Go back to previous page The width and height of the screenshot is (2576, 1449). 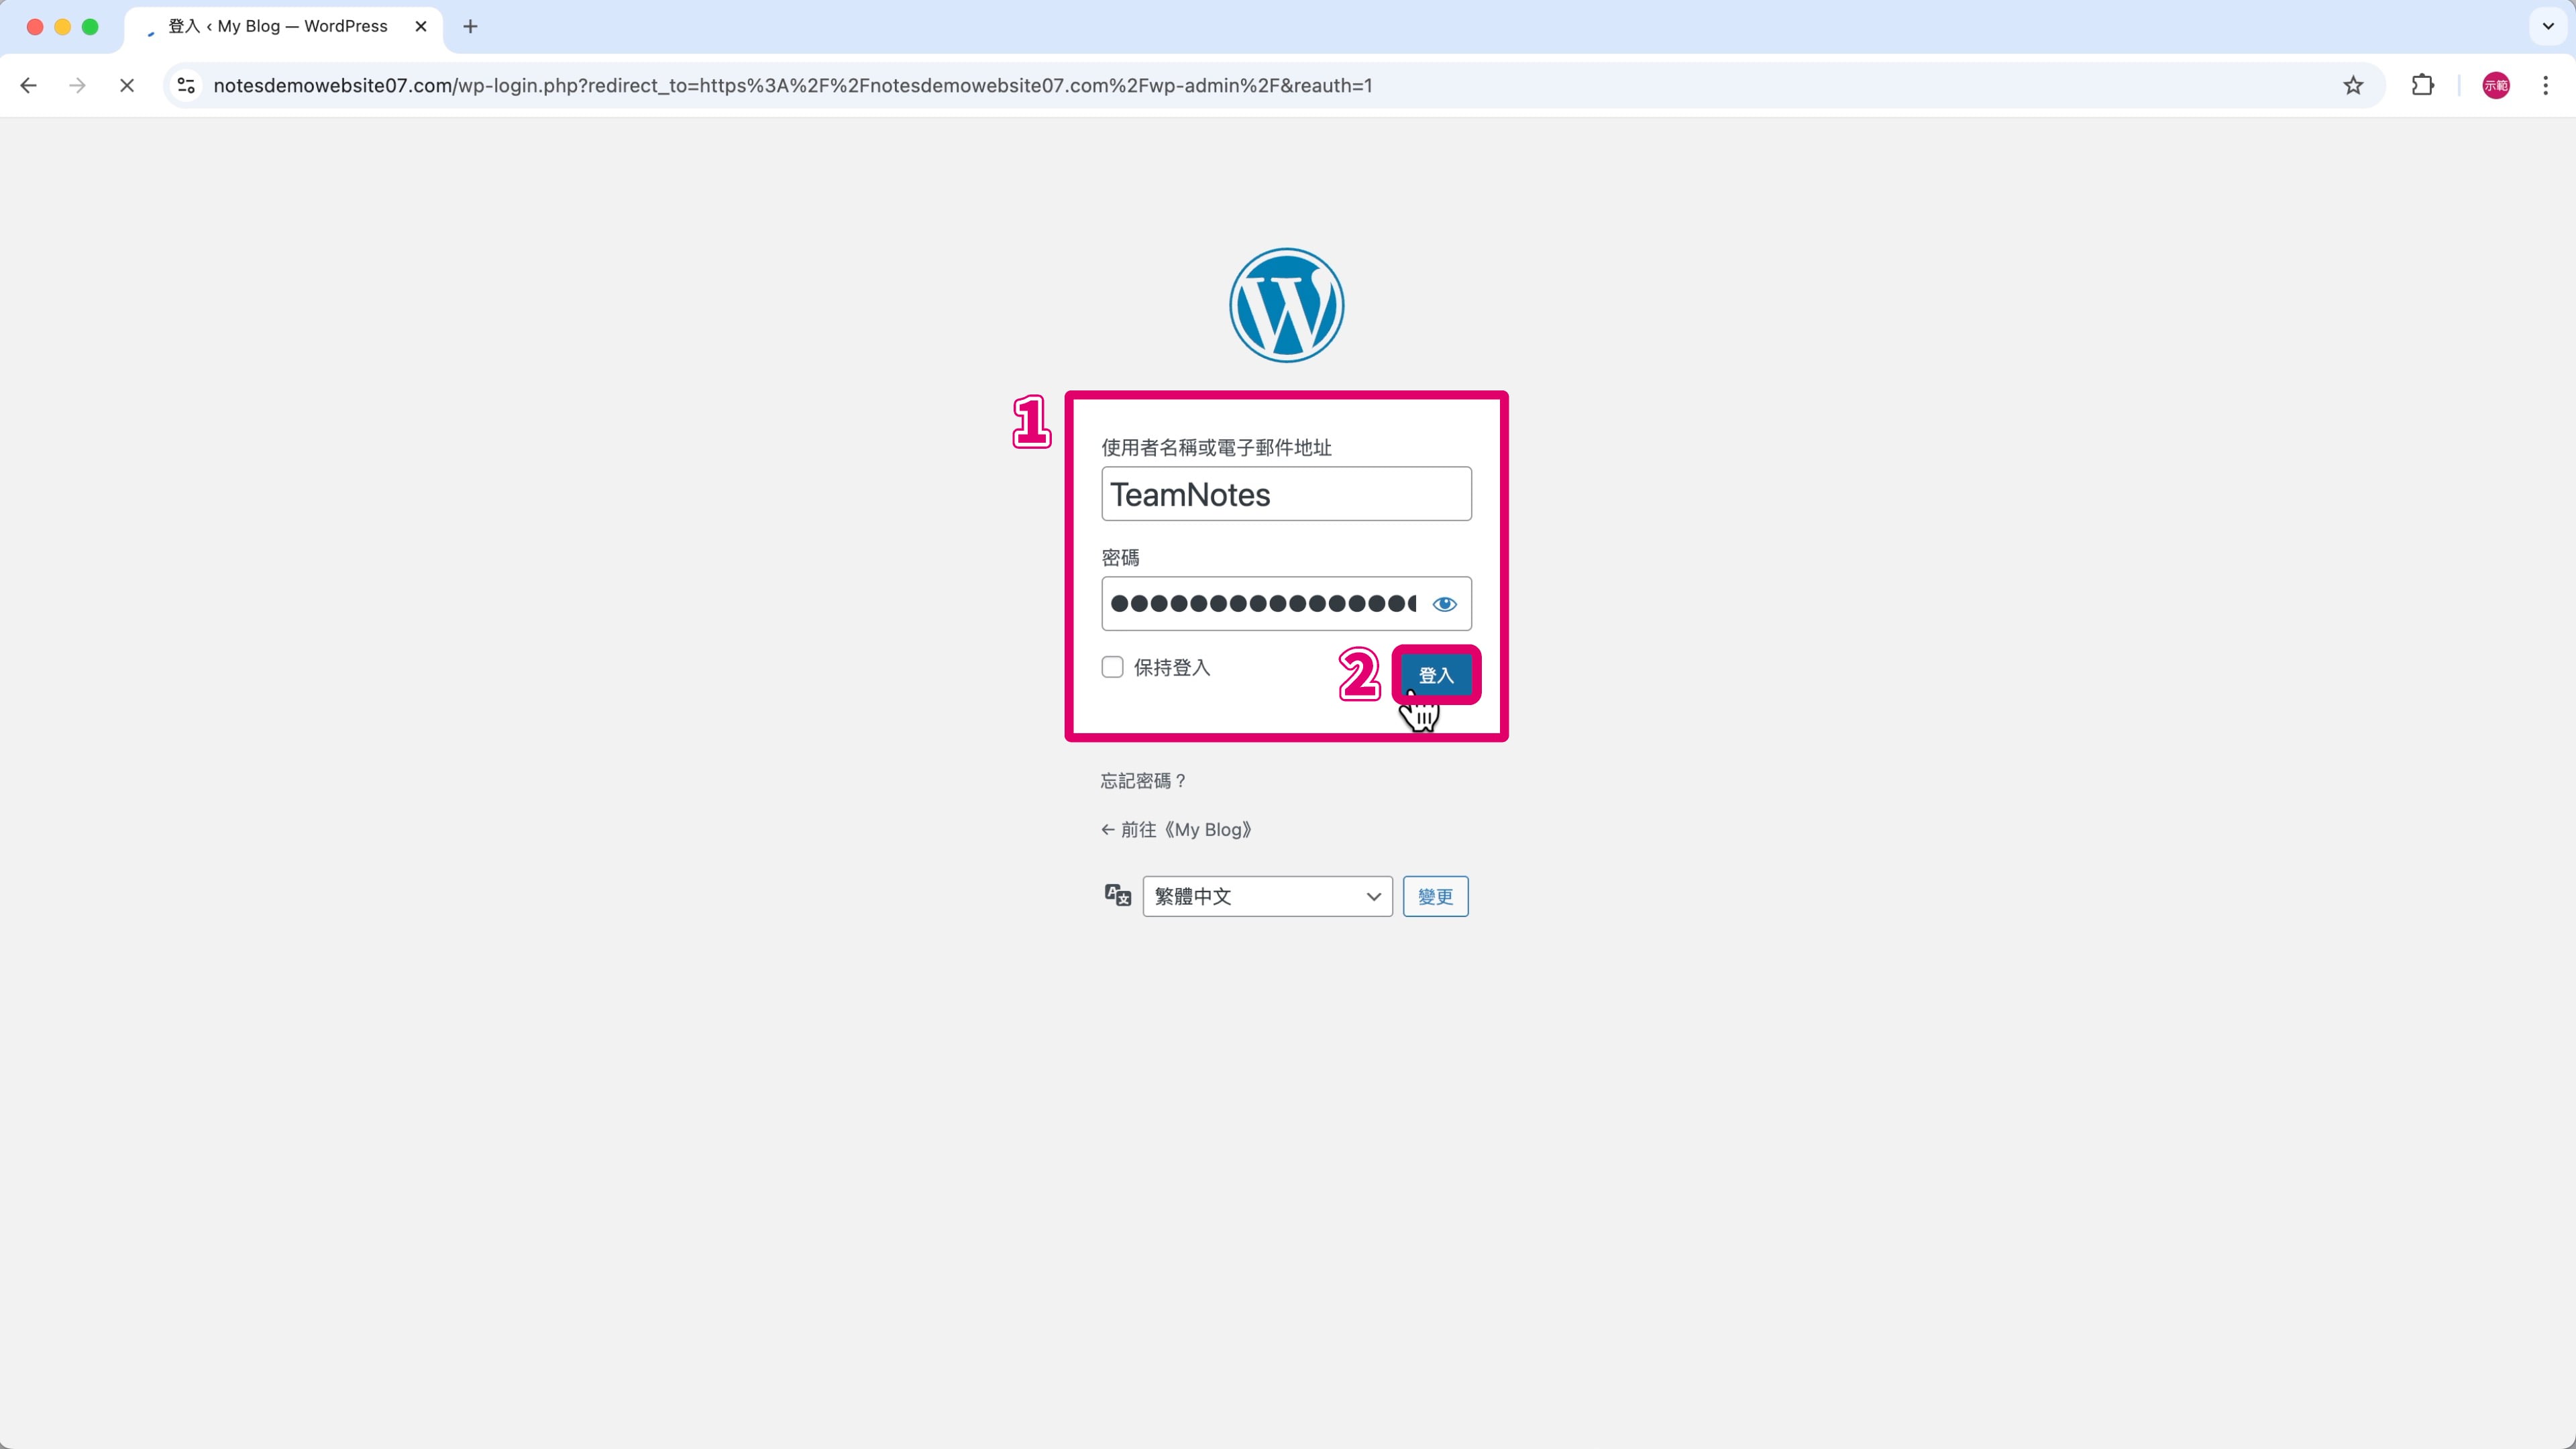pos(29,86)
